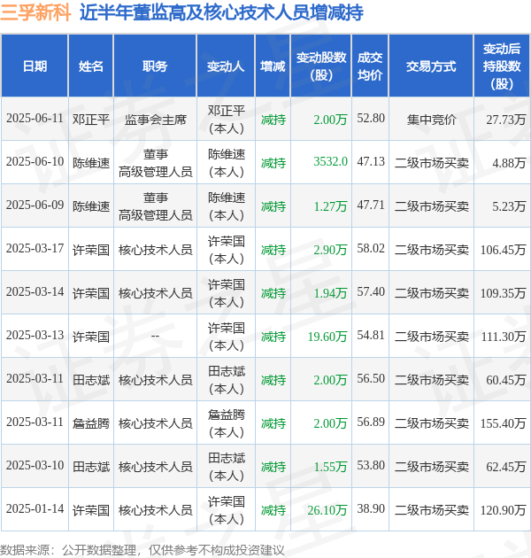The image size is (531, 558).
Task: Click the average price 58.02
Action: (371, 249)
